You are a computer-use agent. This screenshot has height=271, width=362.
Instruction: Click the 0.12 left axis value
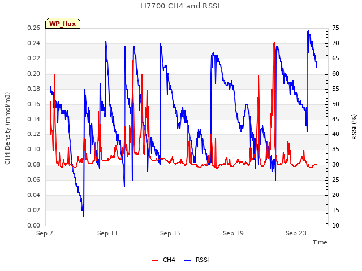[34, 134]
